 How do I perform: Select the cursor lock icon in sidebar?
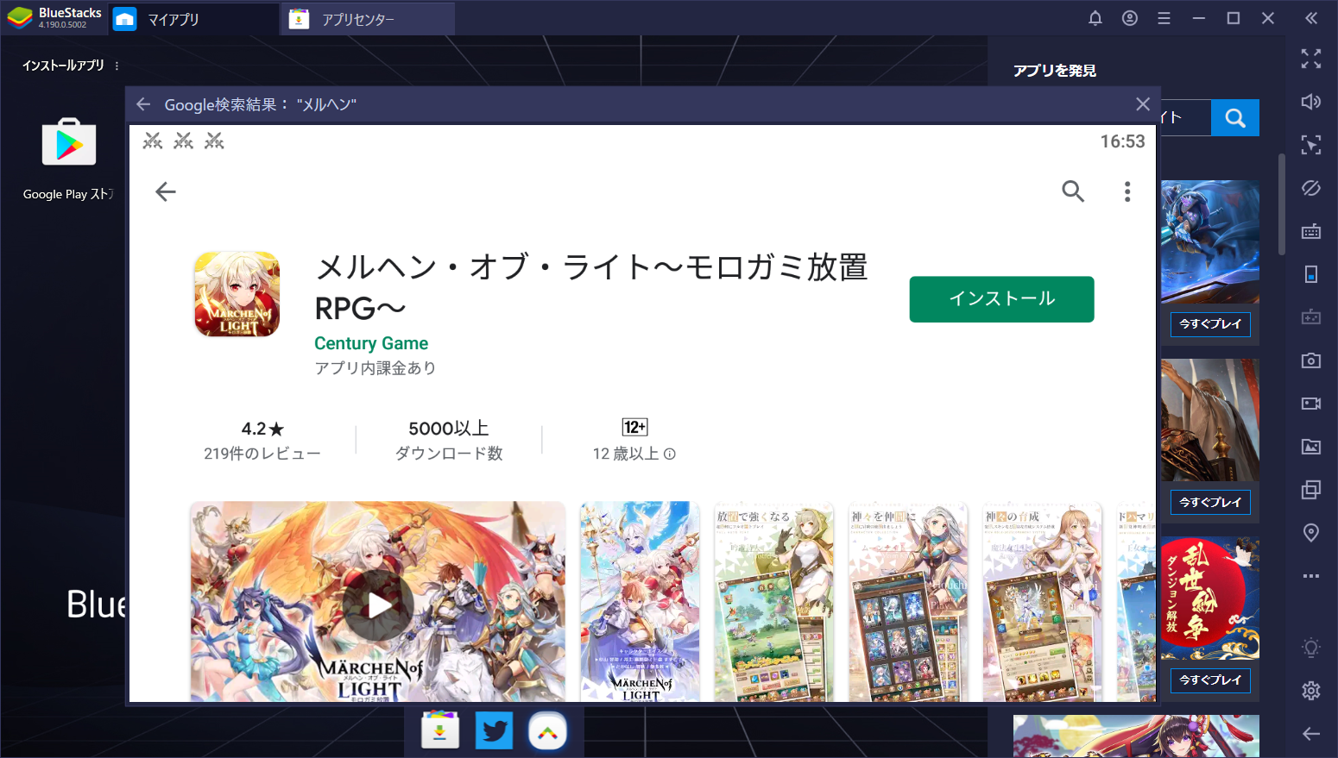point(1311,144)
